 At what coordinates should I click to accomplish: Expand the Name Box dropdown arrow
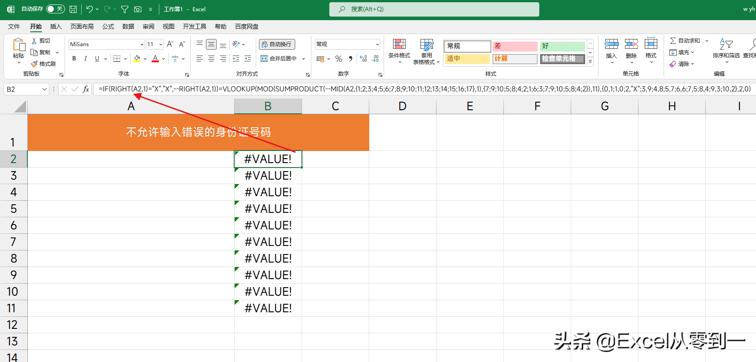pyautogui.click(x=44, y=89)
